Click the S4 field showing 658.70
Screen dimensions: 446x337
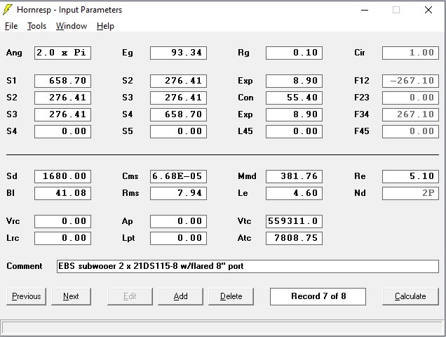[178, 114]
